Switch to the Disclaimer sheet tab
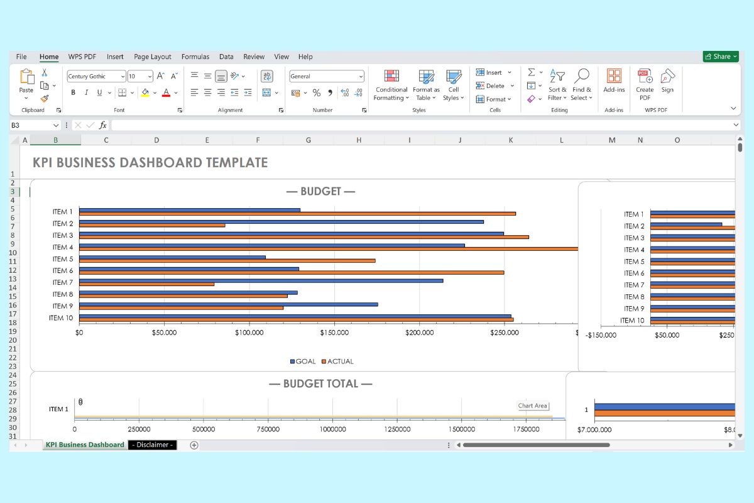Viewport: 754px width, 503px height. (x=153, y=445)
